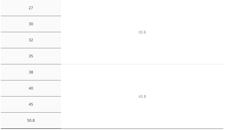The image size is (225, 130).
Task: Click the 38 size cell
Action: (x=31, y=72)
